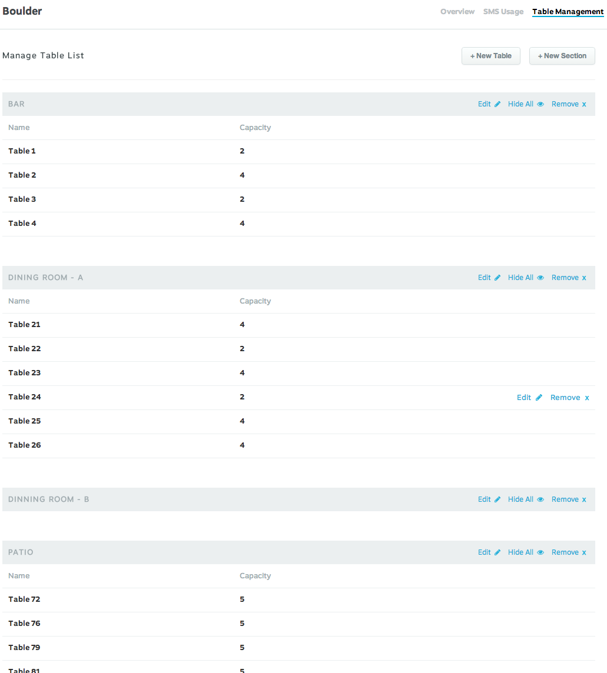Click Remove link for DINING ROOM - A
This screenshot has width=607, height=673.
[x=565, y=278]
